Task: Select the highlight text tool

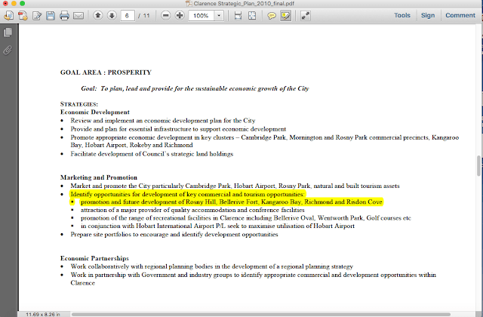Action: click(x=285, y=15)
